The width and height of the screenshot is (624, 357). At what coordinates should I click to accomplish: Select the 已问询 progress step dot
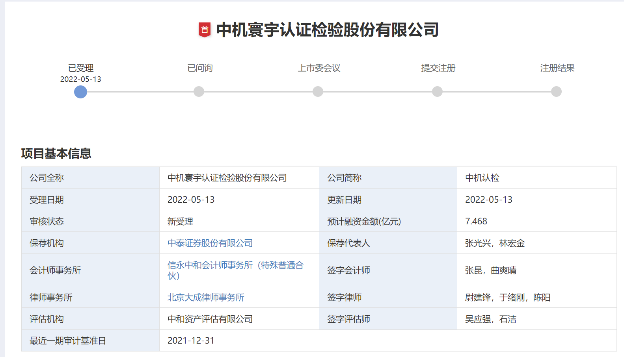(199, 92)
